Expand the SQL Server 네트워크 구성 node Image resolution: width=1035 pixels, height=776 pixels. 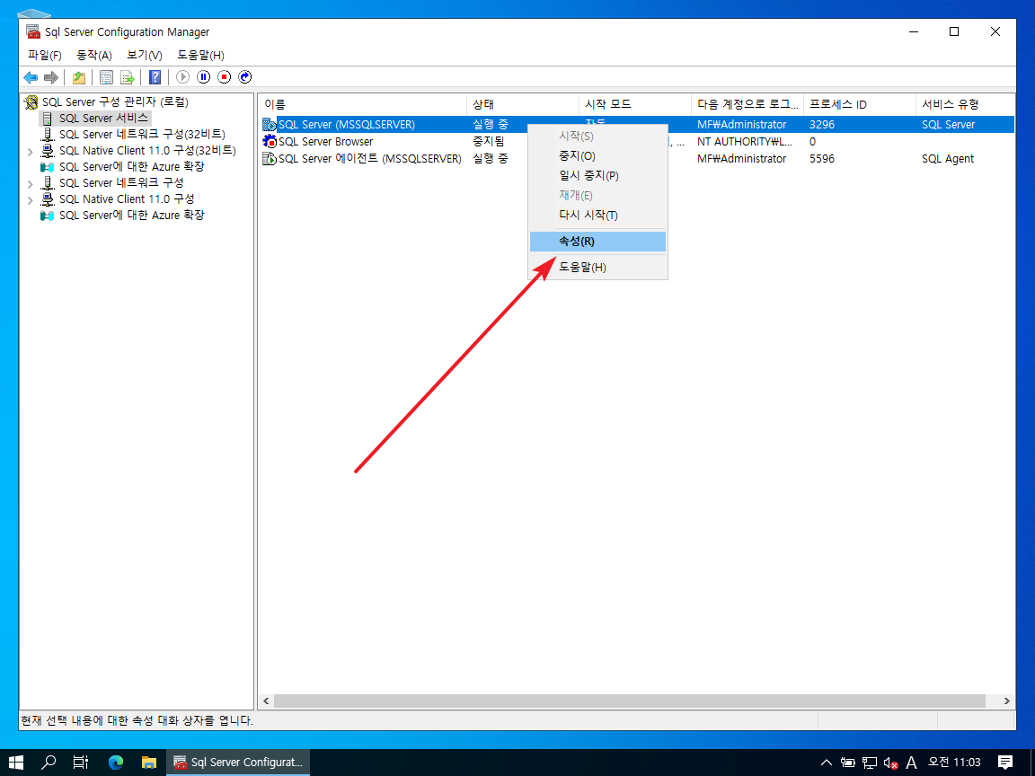tap(31, 183)
